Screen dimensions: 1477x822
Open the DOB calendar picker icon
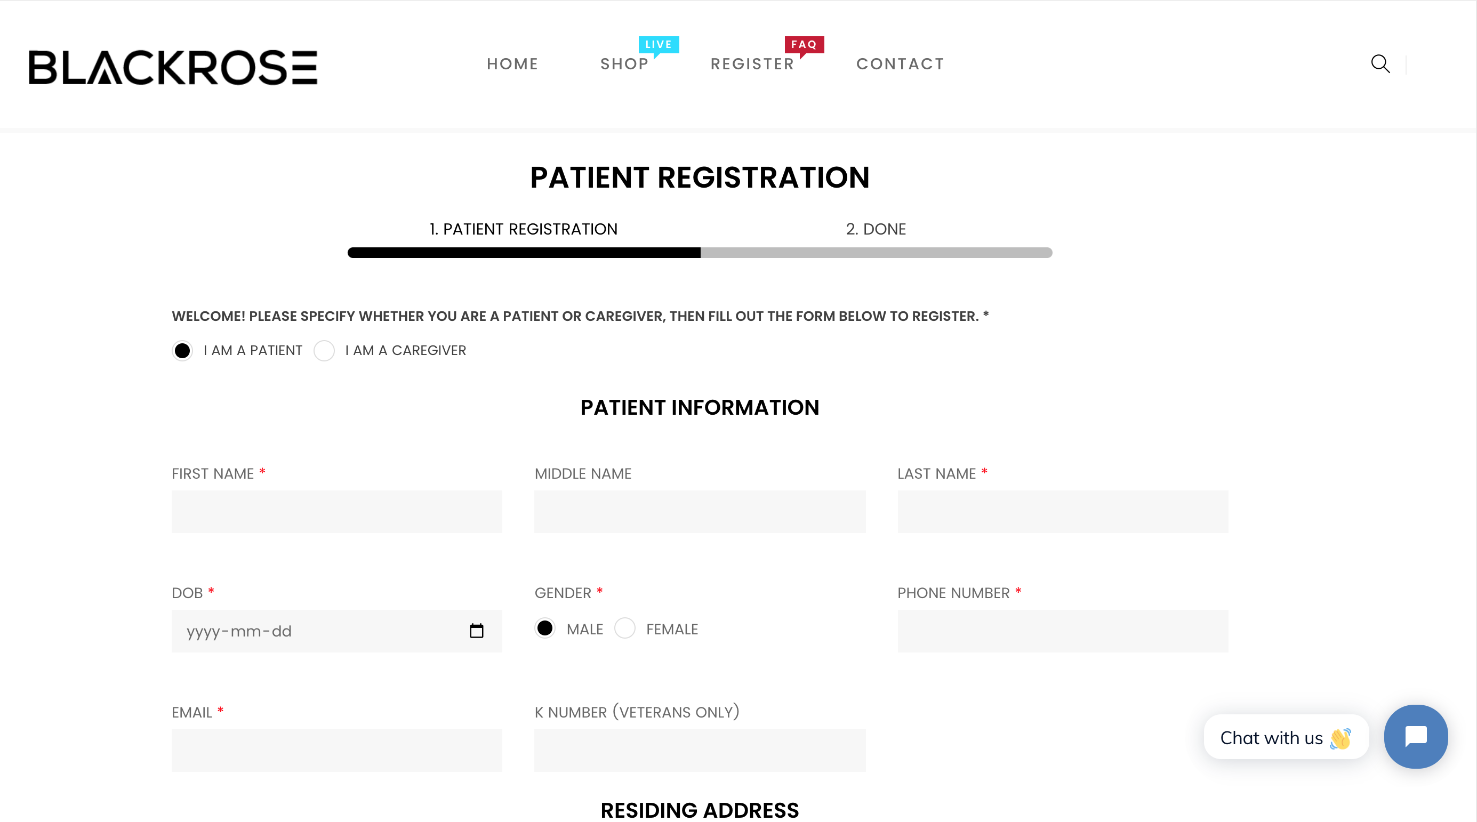(477, 631)
